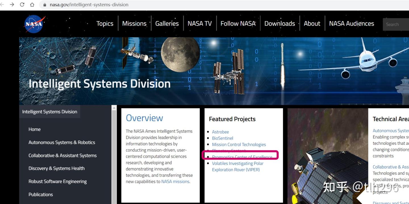Screen dimensions: 409x204
Task: View site security lock info
Action: coord(45,5)
